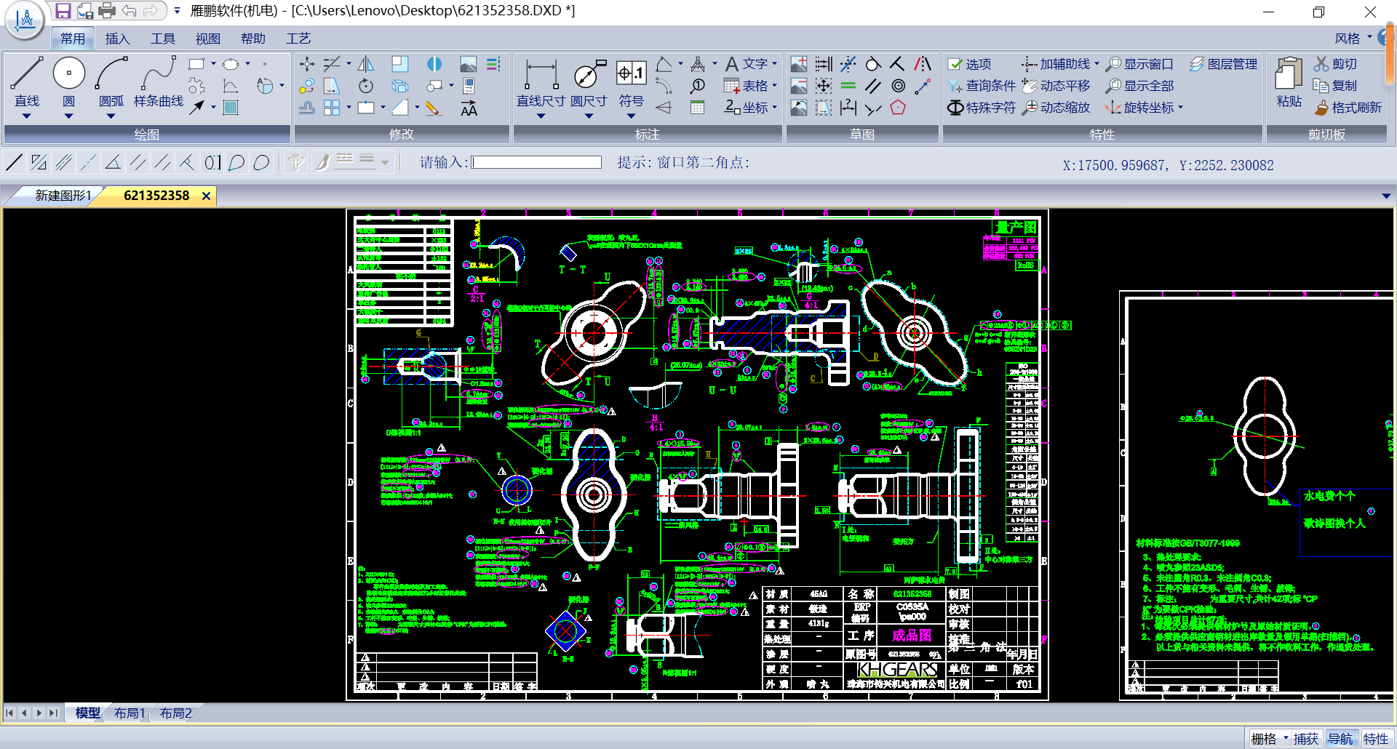Open 选项 options in the 特性 panel
Screen dimensions: 1397x749
point(970,64)
